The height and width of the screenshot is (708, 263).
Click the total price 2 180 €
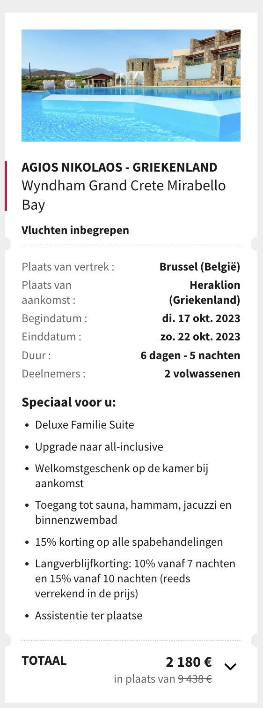tap(189, 663)
